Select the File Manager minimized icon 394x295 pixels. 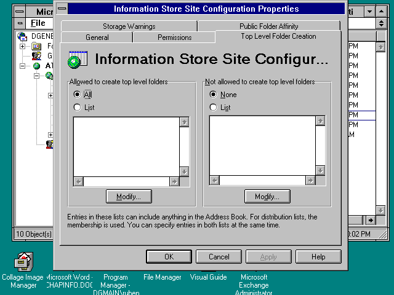[163, 277]
